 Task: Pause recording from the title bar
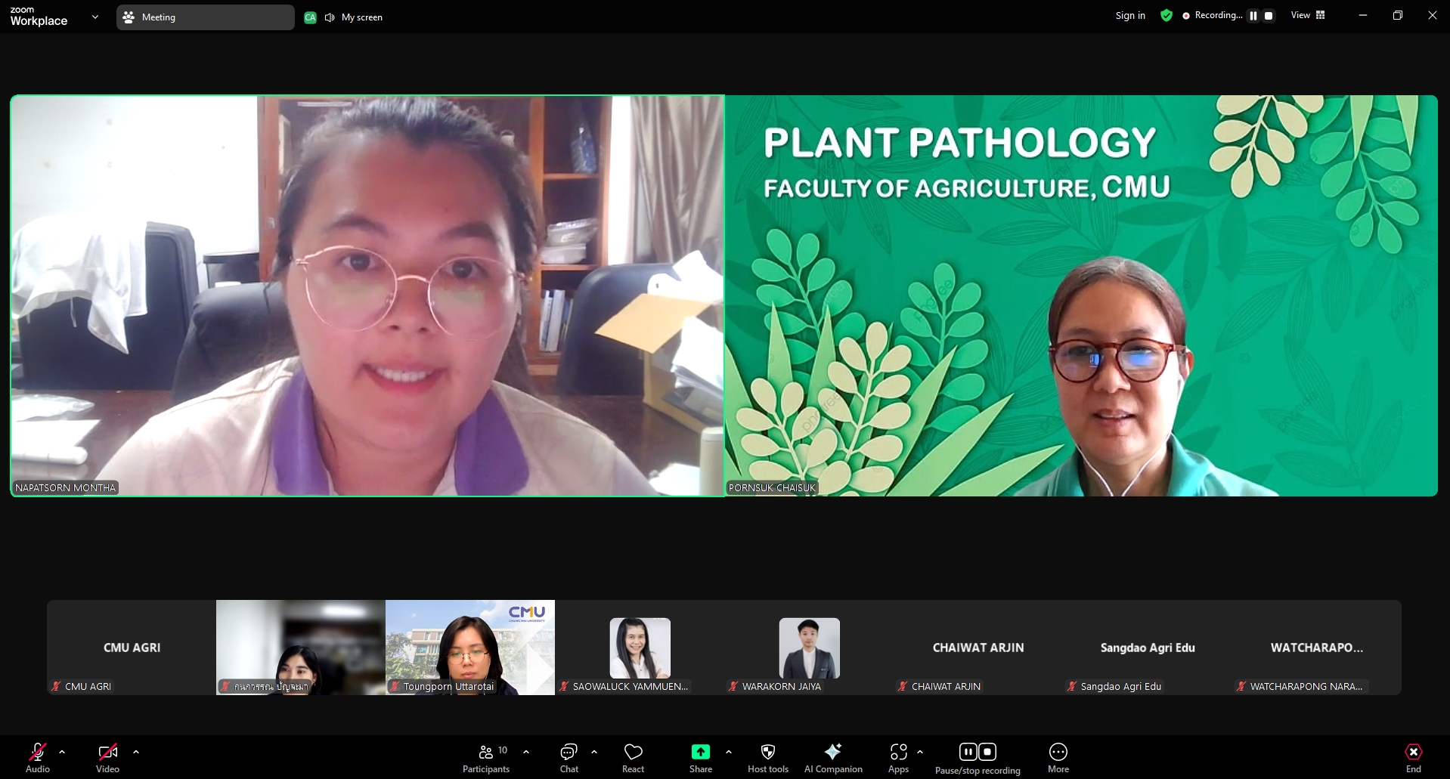(x=1253, y=15)
